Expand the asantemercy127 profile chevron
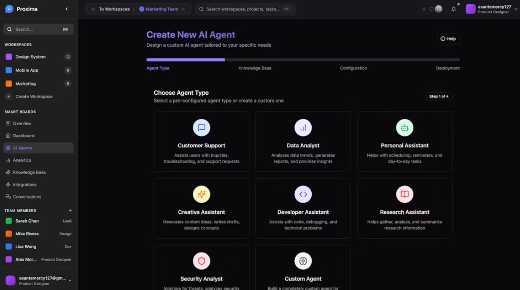Viewport: 520px width, 290px height. tap(516, 9)
